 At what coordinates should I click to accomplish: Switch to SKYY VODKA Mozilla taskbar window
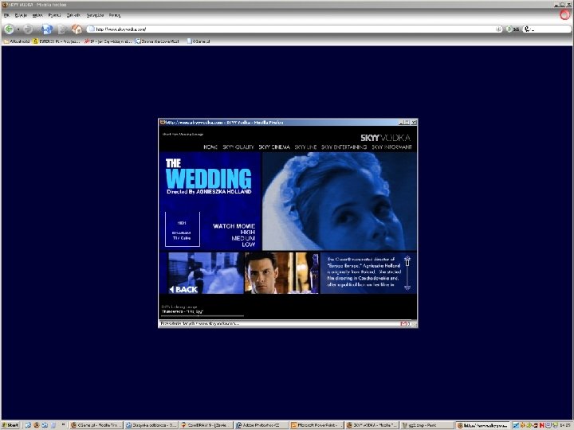click(372, 425)
